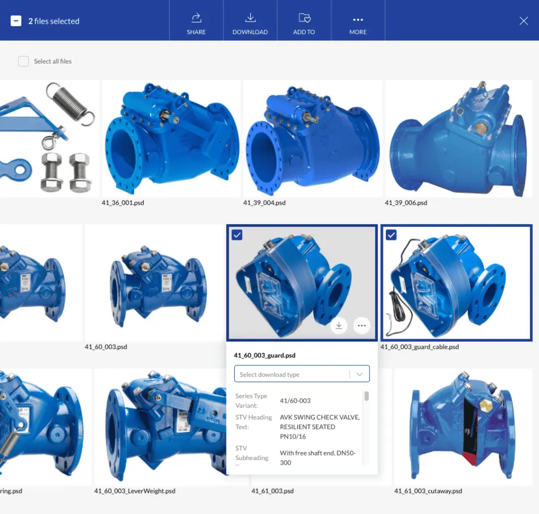Open the 41_60_003.psd valve thumbnail
The width and height of the screenshot is (539, 514).
[x=154, y=283]
